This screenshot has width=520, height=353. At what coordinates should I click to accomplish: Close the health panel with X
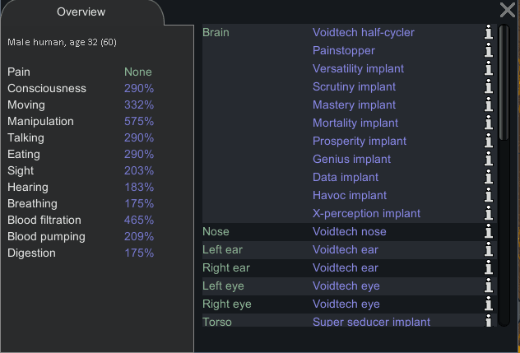[508, 10]
